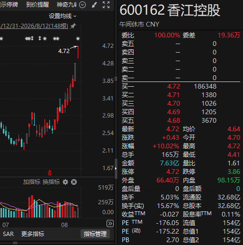The height and width of the screenshot is (245, 243).
Task: Click the 均价 value 4.64
Action: (234, 129)
